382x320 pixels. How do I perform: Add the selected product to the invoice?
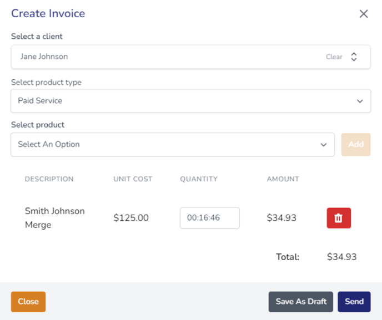[356, 144]
